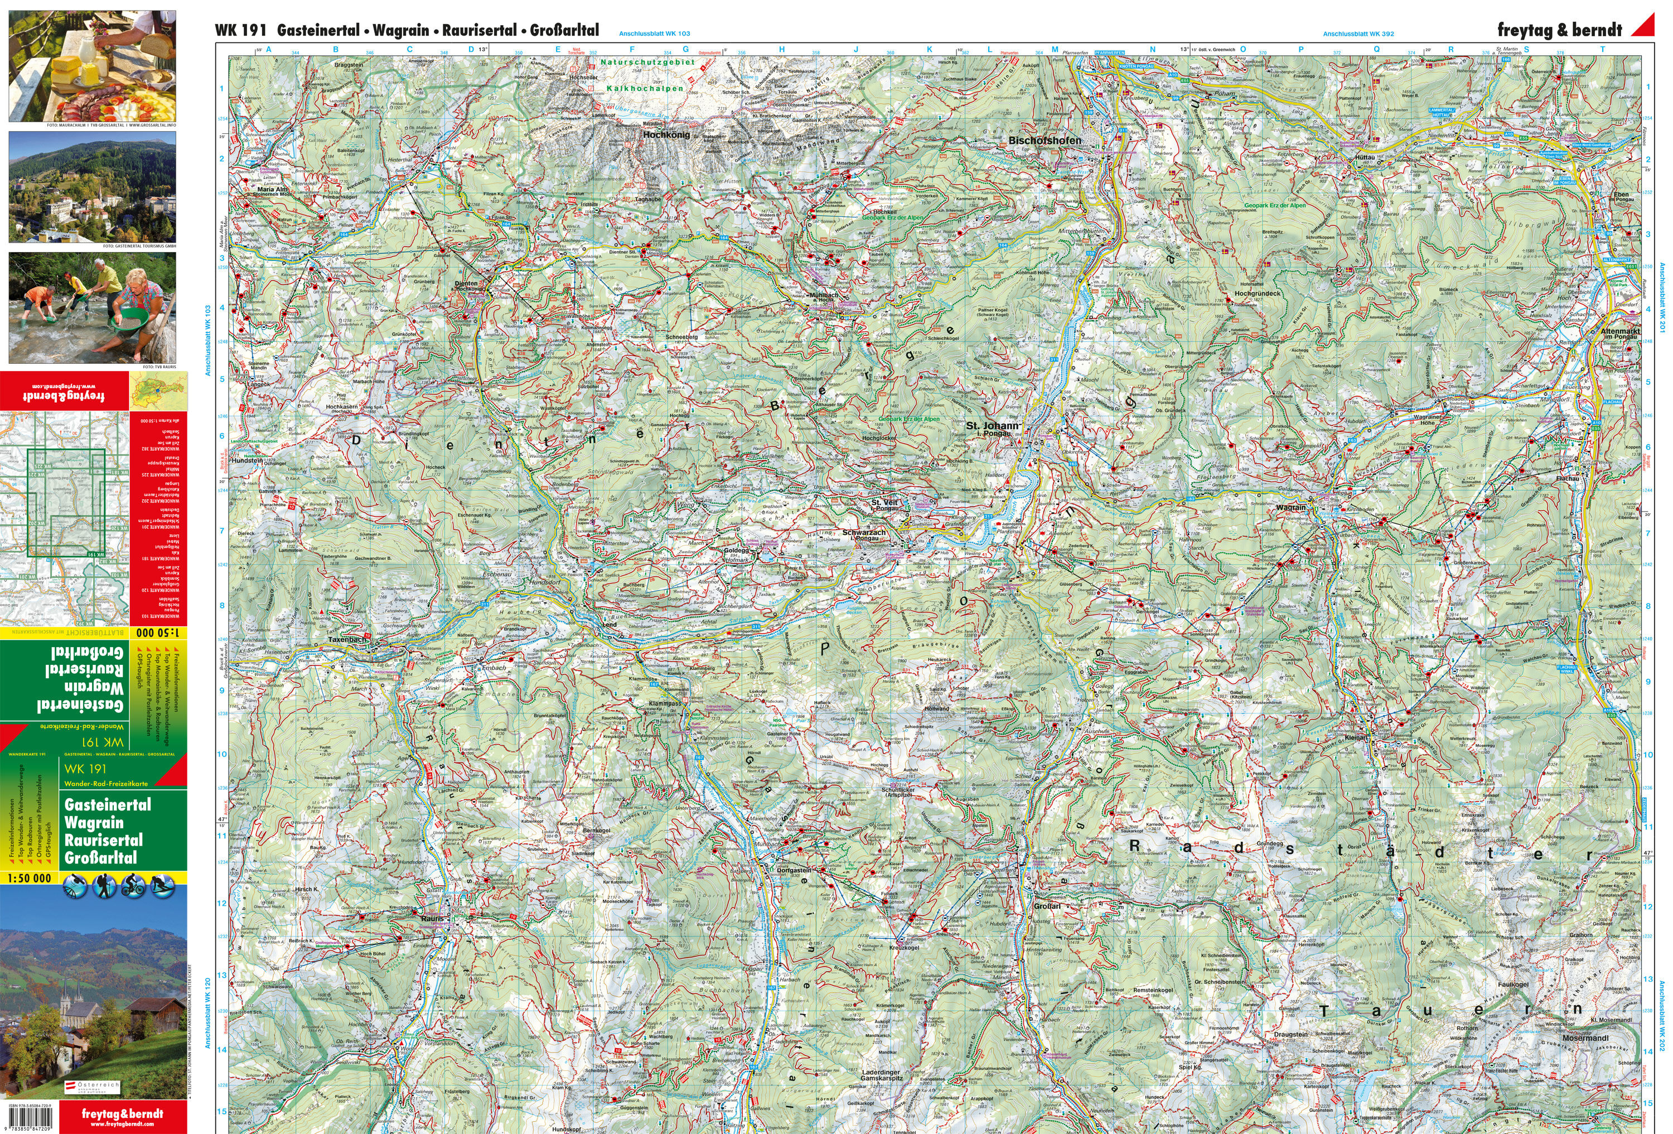Click the 1:50 000 scale label on cover
The width and height of the screenshot is (1673, 1134).
29,879
